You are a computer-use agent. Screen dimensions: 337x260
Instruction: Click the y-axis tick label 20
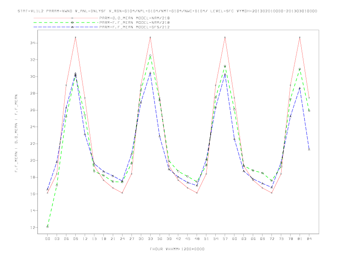tap(33, 161)
